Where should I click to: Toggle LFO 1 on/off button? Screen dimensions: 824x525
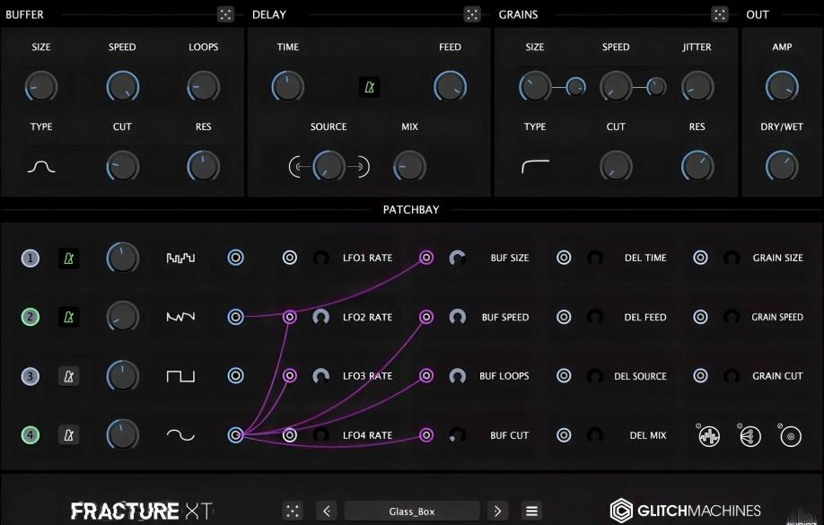point(30,258)
